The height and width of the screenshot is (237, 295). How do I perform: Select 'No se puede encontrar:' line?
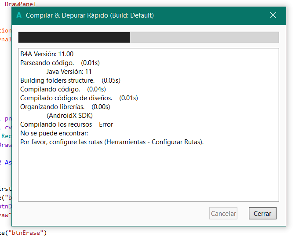pos(54,133)
